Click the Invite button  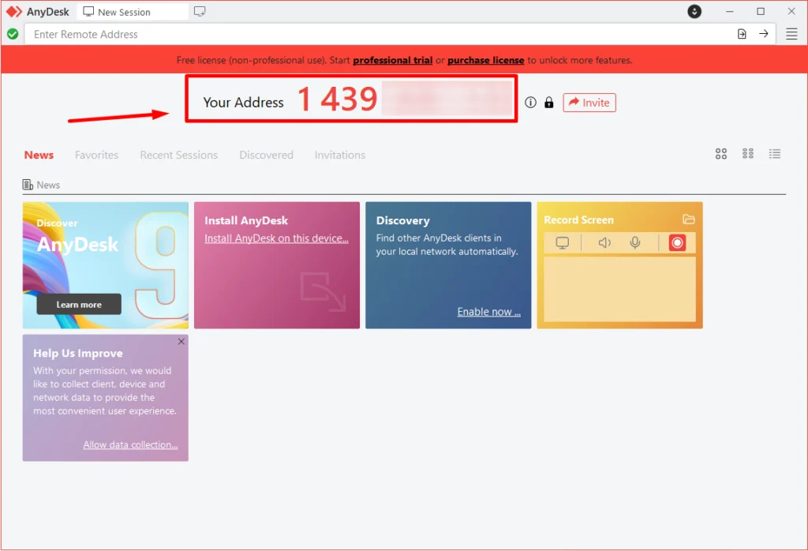[589, 103]
